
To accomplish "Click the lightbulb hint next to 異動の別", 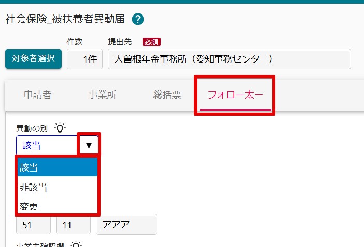I will (x=60, y=128).
